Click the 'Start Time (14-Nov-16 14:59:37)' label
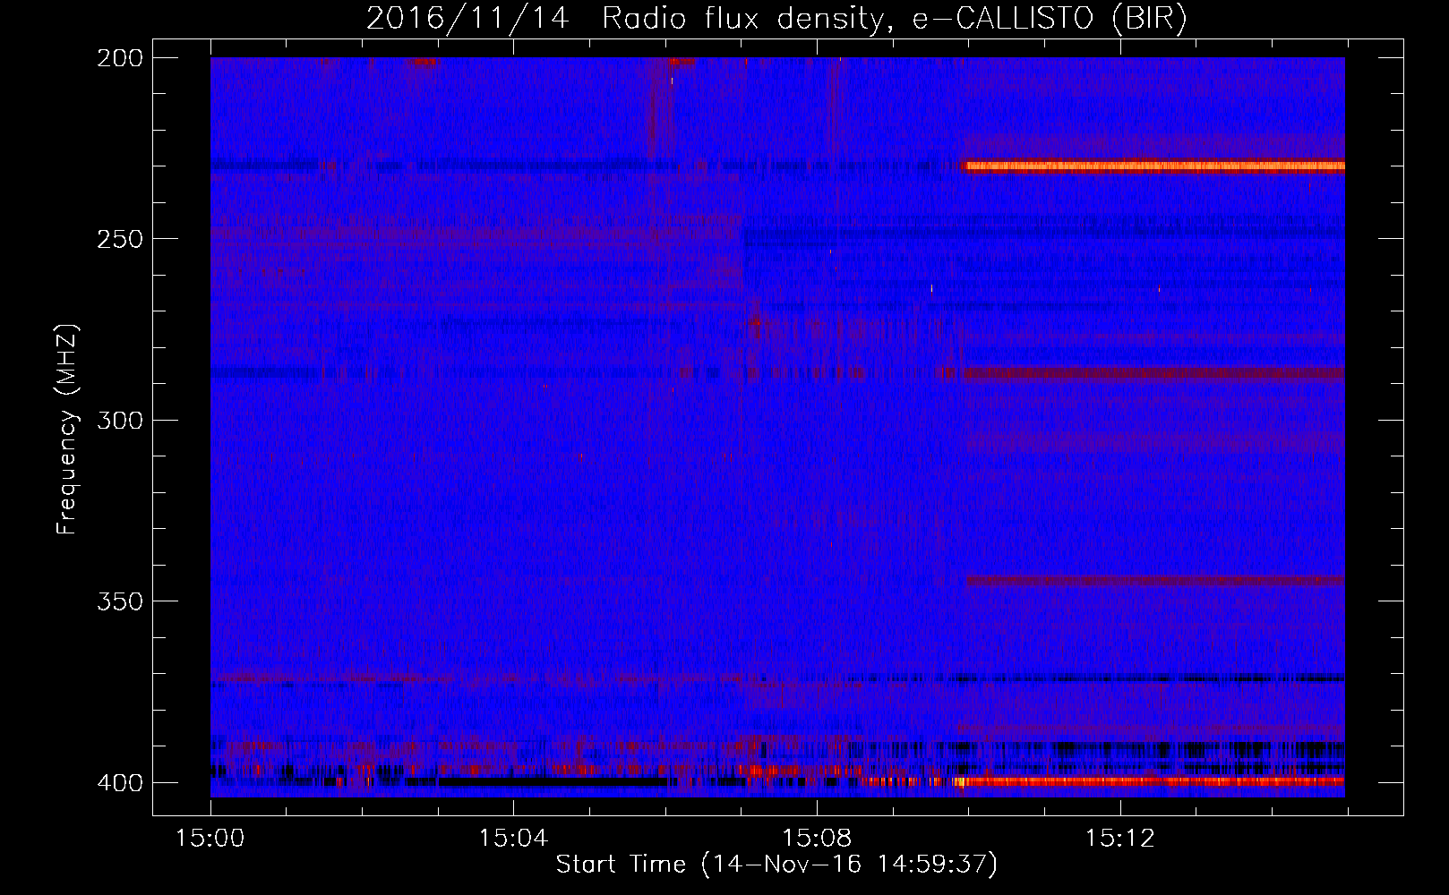 (776, 865)
